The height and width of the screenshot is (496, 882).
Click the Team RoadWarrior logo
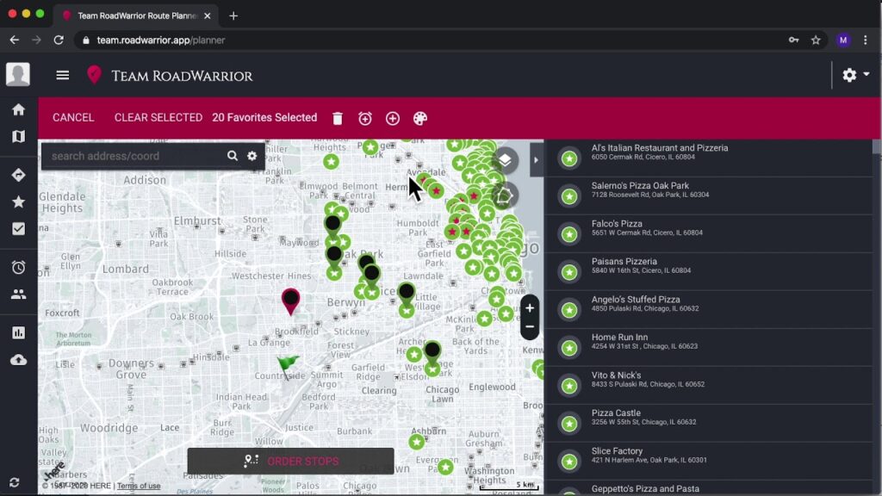point(170,76)
